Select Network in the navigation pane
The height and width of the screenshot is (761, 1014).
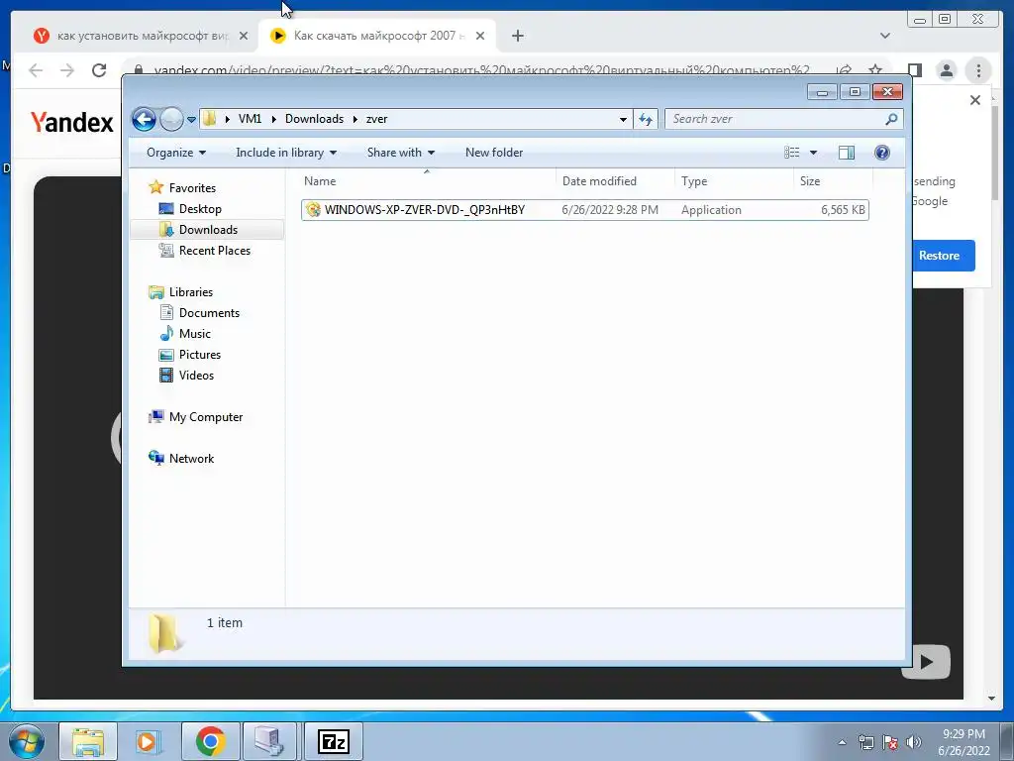coord(191,458)
